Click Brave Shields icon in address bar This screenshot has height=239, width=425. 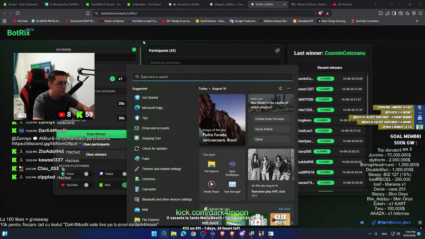pos(320,13)
